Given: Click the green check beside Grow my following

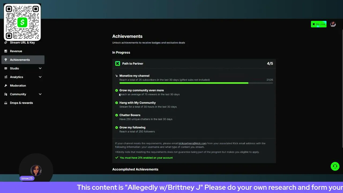Looking at the screenshot, I should pos(117,127).
